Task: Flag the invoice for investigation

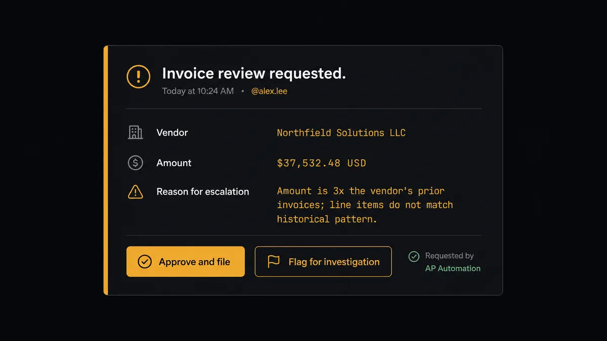Action: [x=323, y=262]
